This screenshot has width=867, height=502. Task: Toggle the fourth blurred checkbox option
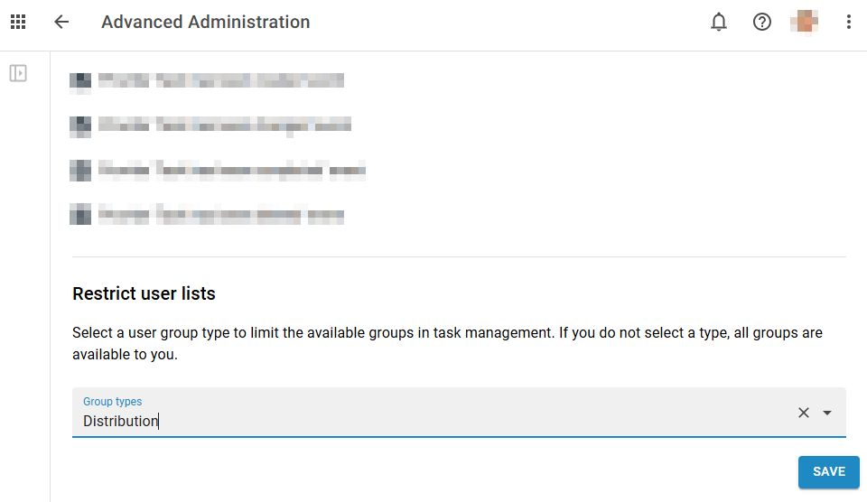pos(80,215)
